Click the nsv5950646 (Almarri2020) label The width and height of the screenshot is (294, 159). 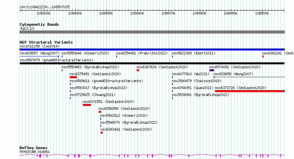pos(85,53)
